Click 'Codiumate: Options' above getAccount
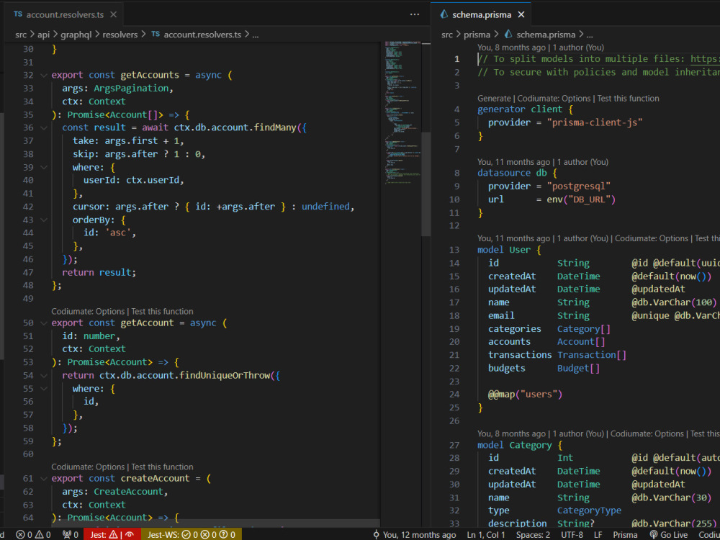Viewport: 720px width, 540px height. click(x=88, y=311)
